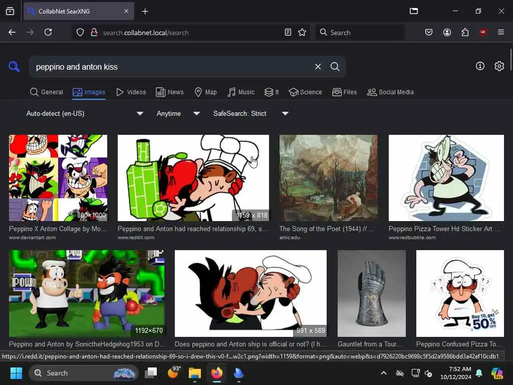Select the Images category tab
The width and height of the screenshot is (513, 385).
89,92
